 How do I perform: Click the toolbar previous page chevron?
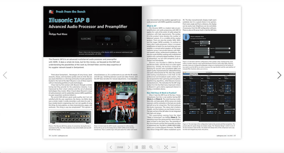111,147
